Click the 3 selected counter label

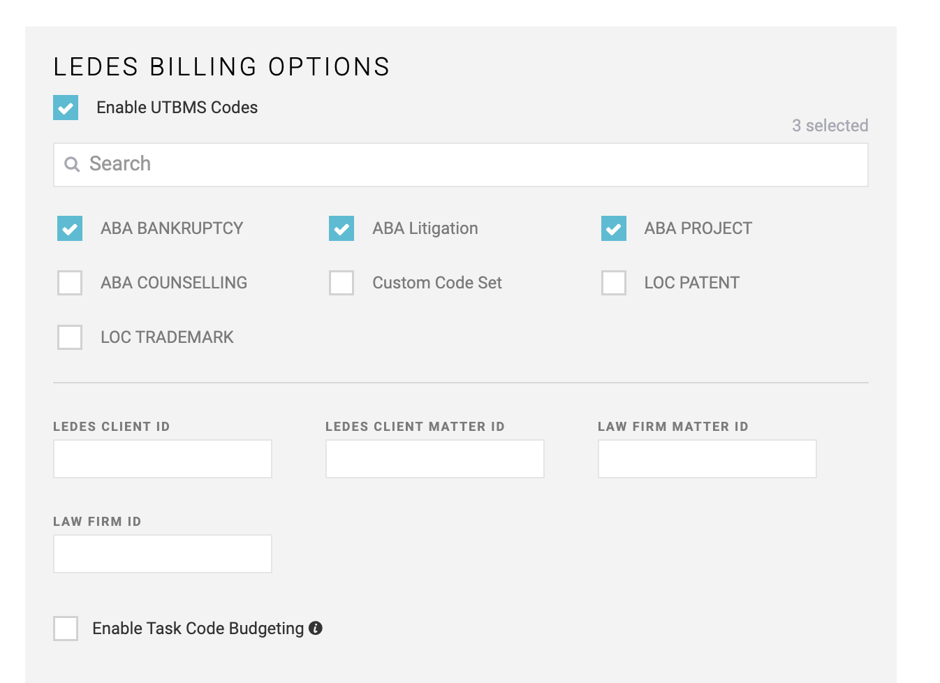click(x=830, y=126)
